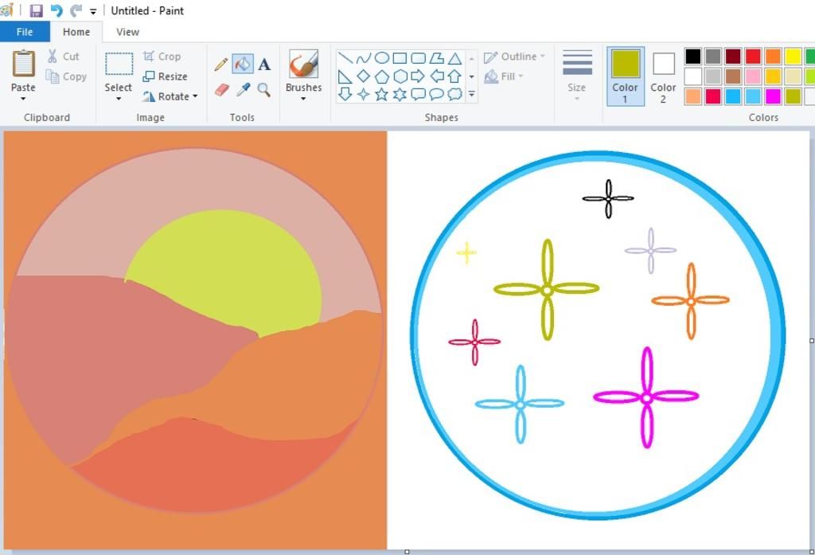
Task: Select the Rounded rectangle shape
Action: coord(419,58)
